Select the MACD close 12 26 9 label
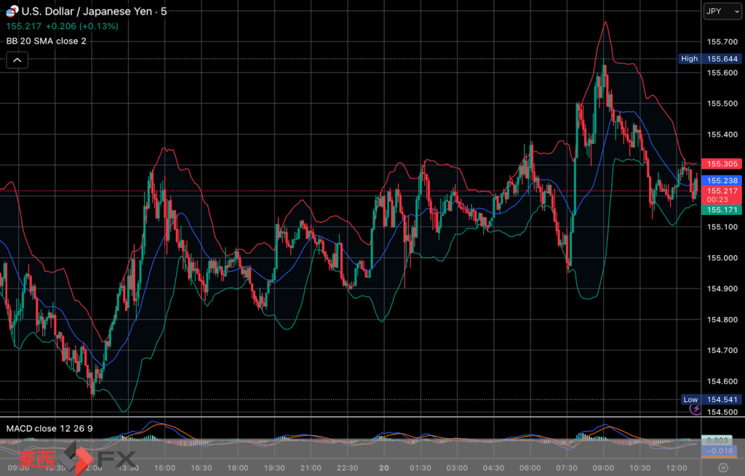The width and height of the screenshot is (745, 476). coord(49,428)
